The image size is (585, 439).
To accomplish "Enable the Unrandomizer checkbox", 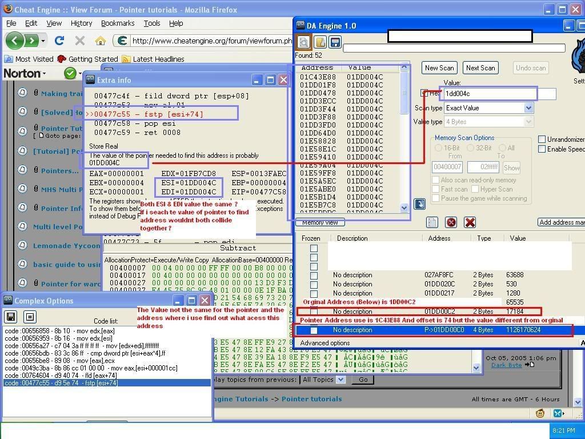I will (542, 139).
